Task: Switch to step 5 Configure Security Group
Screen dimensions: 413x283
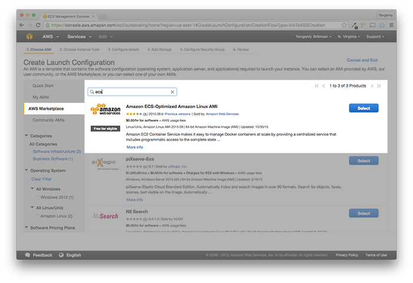Action: [x=202, y=50]
